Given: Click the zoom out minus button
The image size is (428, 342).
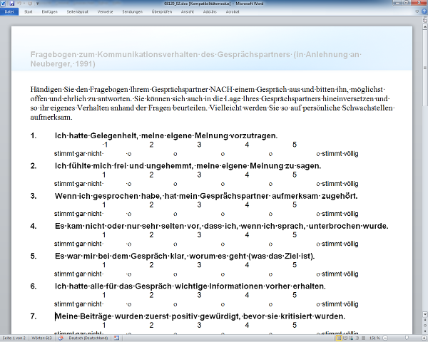Looking at the screenshot, I should click(x=386, y=338).
